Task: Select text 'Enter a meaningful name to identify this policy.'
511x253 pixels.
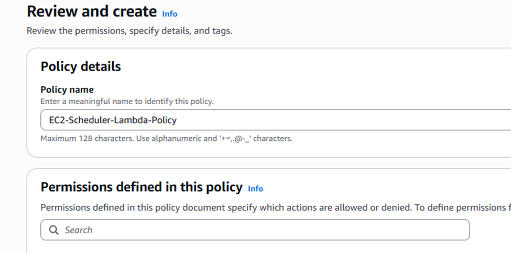Action: click(127, 101)
